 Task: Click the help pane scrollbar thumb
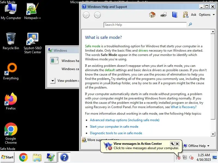pyautogui.click(x=213, y=77)
